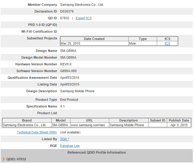The image size is (194, 164).
Task: Click the Apr 3, 2015 publish date cell
Action: (x=179, y=125)
